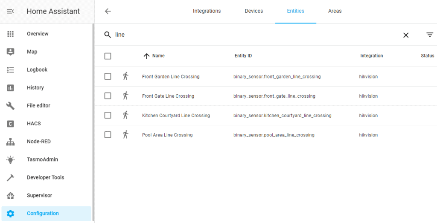Click hikvision in the Kitchen Courtyard row
This screenshot has height=223, width=437.
368,116
